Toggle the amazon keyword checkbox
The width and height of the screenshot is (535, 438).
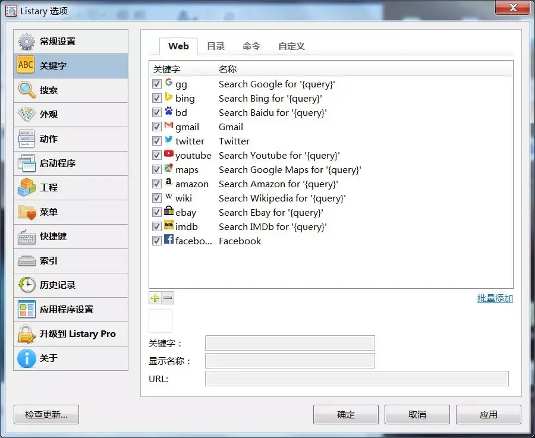pos(156,184)
